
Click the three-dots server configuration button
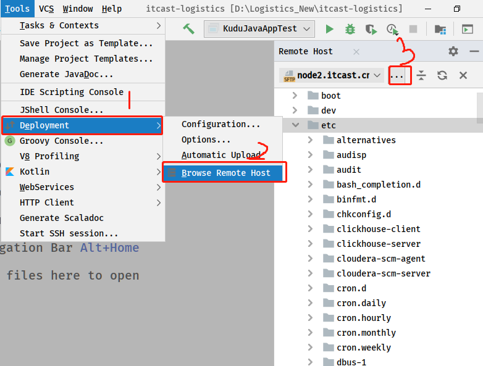point(397,75)
